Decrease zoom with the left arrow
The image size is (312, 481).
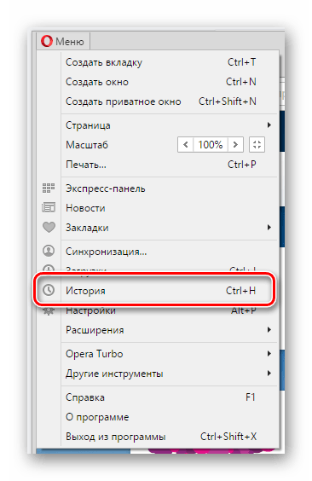coord(186,144)
